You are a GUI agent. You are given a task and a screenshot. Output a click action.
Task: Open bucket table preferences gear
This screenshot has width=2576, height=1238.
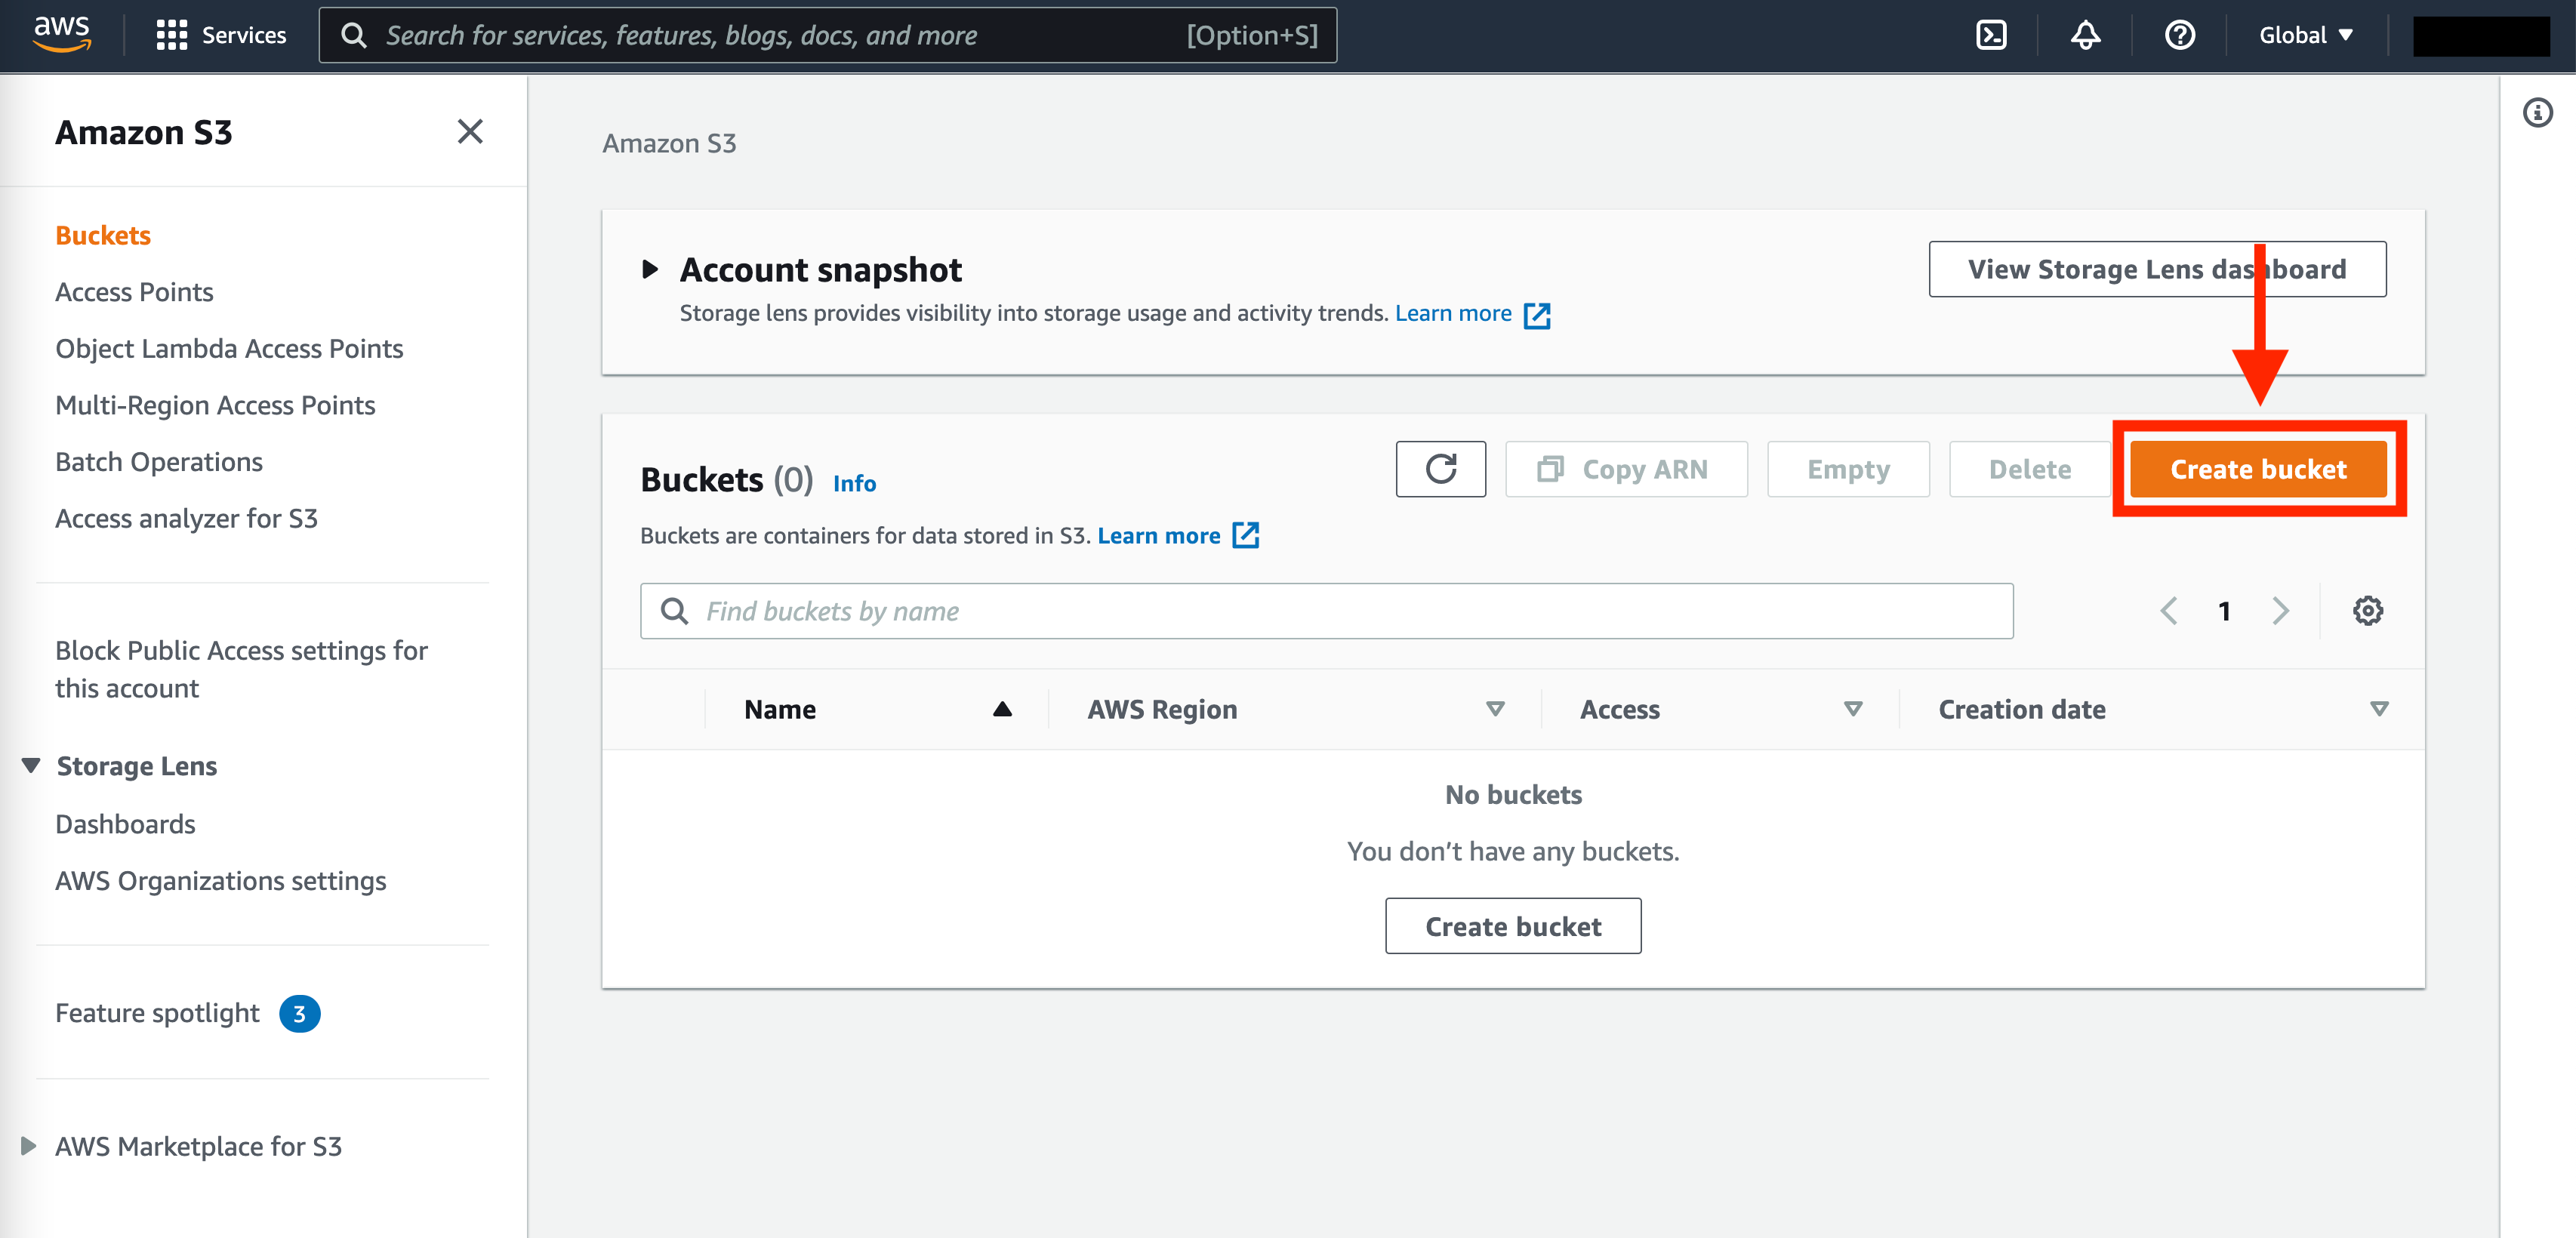click(2367, 610)
